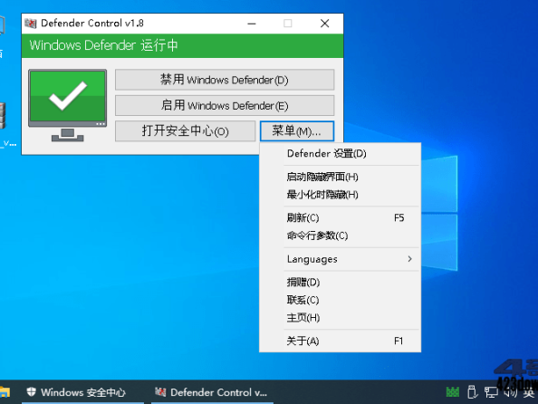Click the 禁用 Windows Defender(D) button
The image size is (538, 404).
click(225, 80)
